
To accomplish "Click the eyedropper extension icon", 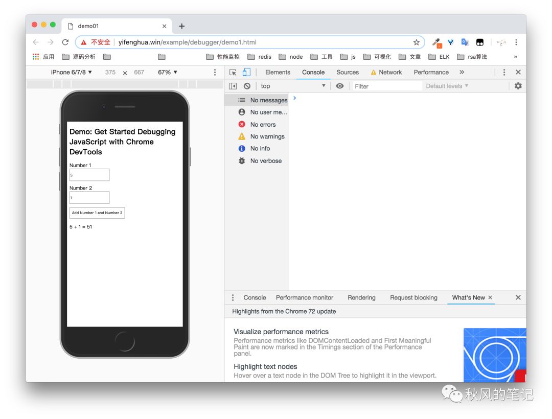I will (437, 43).
